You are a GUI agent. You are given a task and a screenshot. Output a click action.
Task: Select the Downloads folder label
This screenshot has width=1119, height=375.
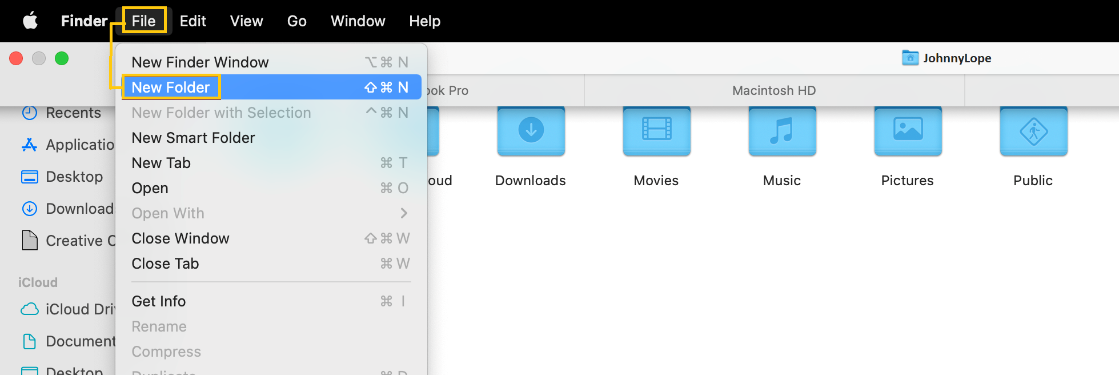(x=531, y=181)
